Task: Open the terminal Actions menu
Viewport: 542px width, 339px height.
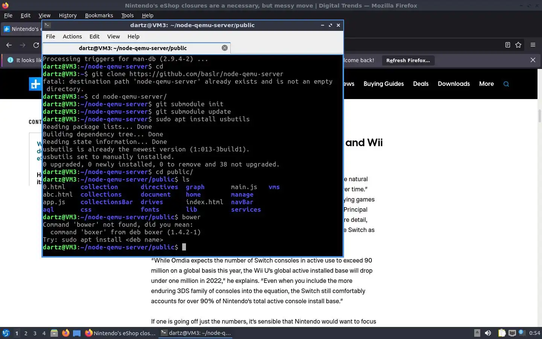Action: click(72, 37)
